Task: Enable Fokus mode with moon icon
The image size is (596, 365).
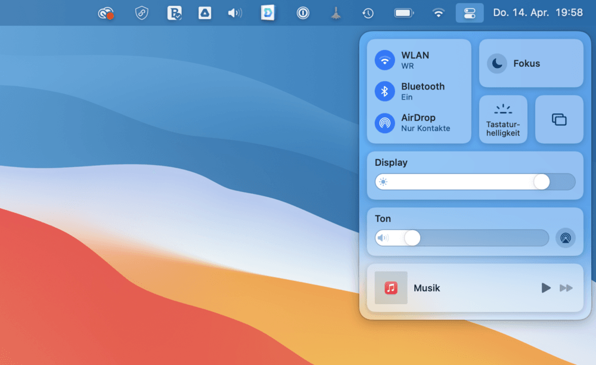Action: [497, 63]
